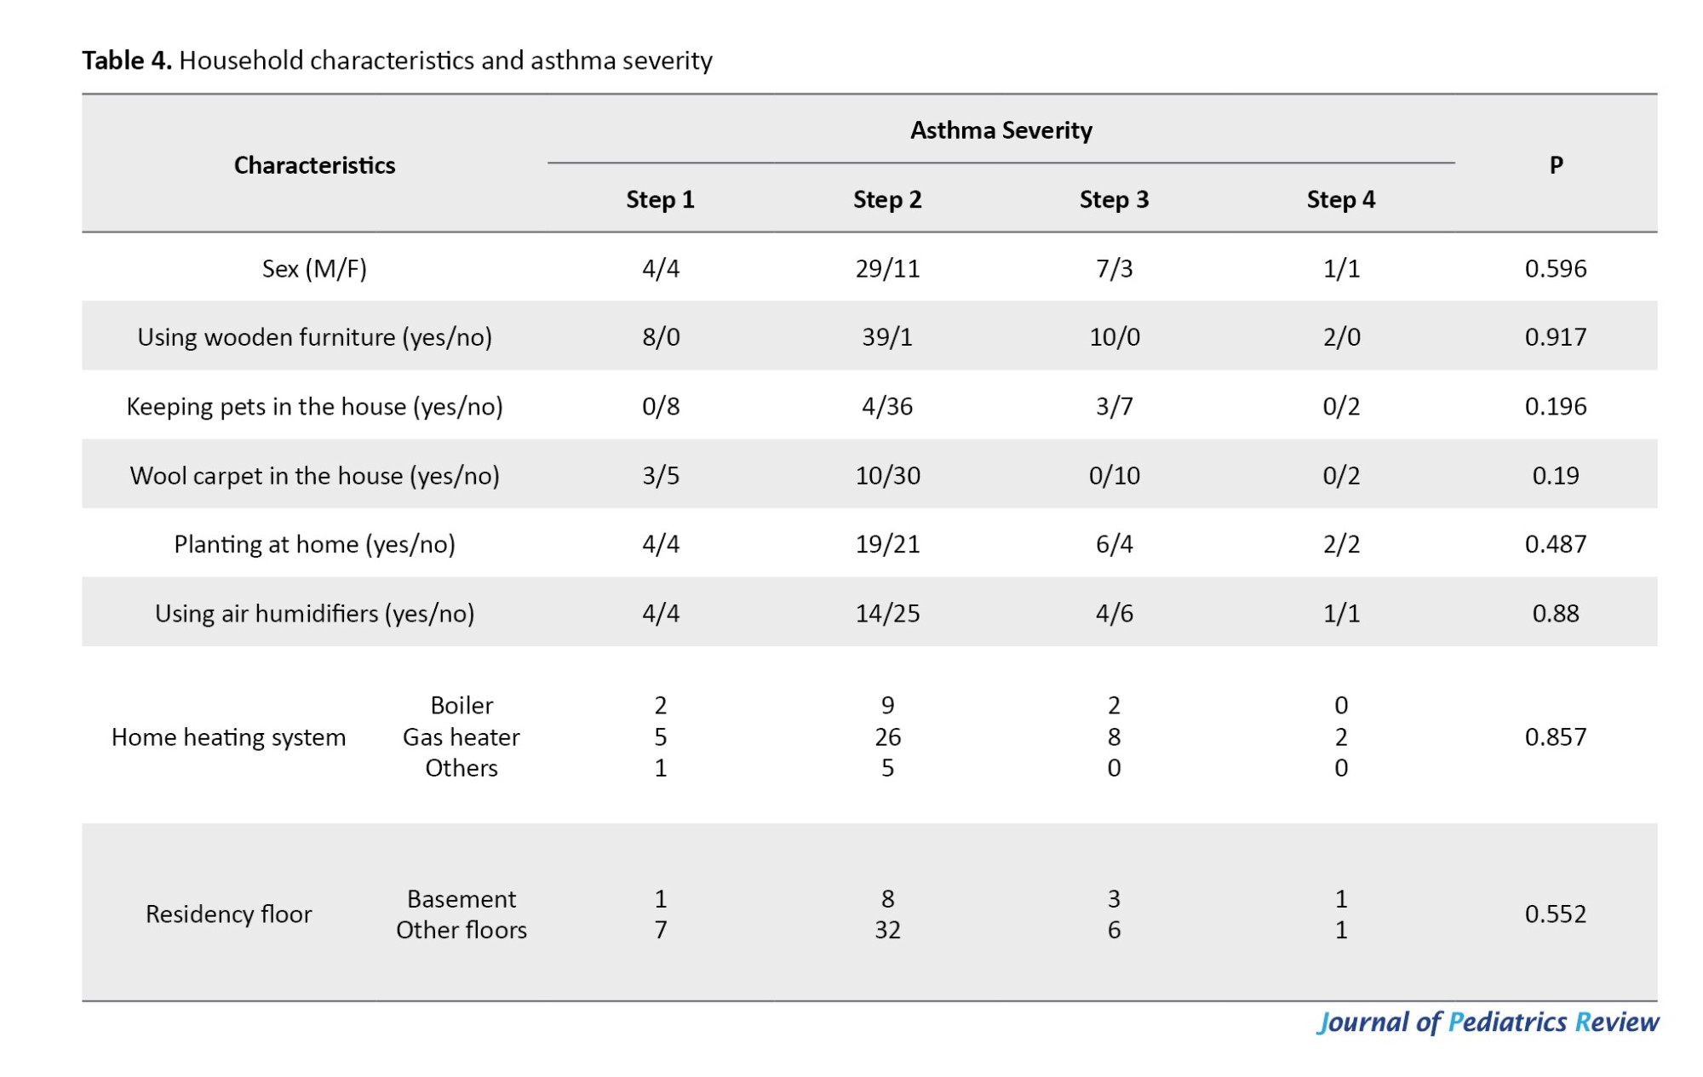
Task: Select the Home heating system label
Action: click(228, 737)
